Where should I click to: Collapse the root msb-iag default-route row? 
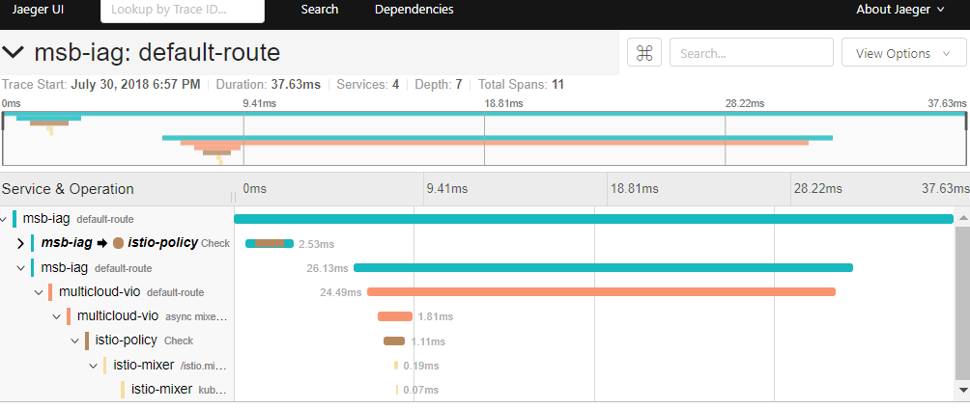click(4, 219)
